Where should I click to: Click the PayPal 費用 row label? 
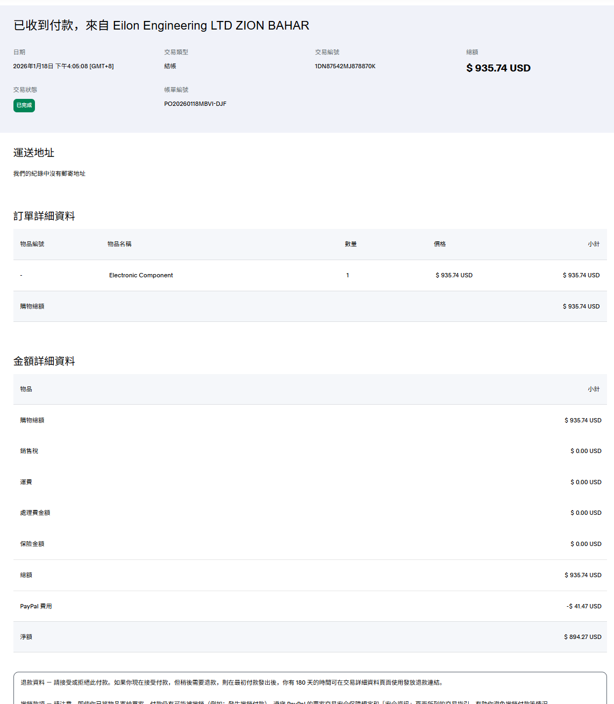click(x=36, y=606)
